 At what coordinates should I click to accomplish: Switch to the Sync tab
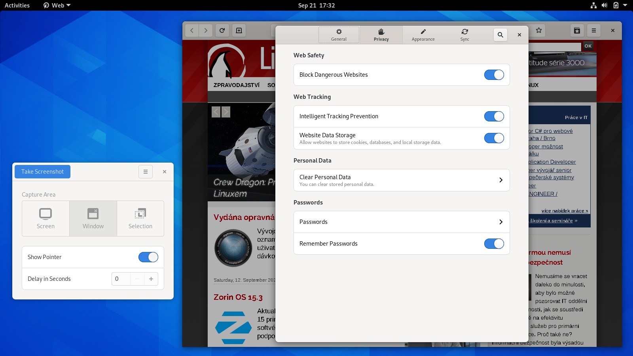(465, 35)
